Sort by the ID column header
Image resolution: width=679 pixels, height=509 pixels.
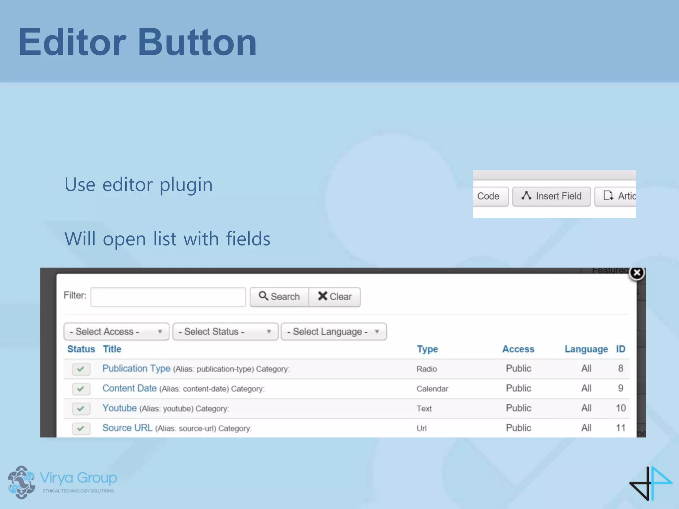(x=621, y=349)
